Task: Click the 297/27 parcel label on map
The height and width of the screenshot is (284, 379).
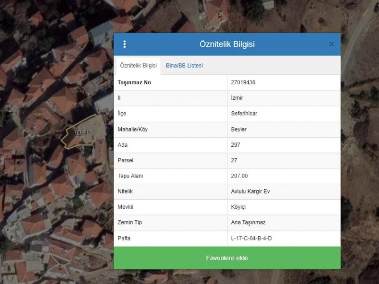Action: pos(82,132)
